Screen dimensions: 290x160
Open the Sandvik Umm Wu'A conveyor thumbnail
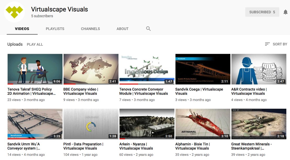[35, 124]
